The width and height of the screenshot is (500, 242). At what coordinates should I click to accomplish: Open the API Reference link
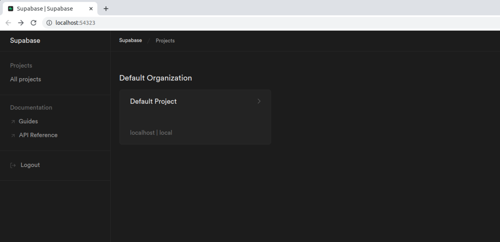[38, 135]
